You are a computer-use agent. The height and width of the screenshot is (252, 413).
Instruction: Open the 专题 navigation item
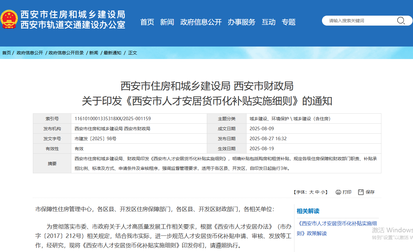(288, 22)
